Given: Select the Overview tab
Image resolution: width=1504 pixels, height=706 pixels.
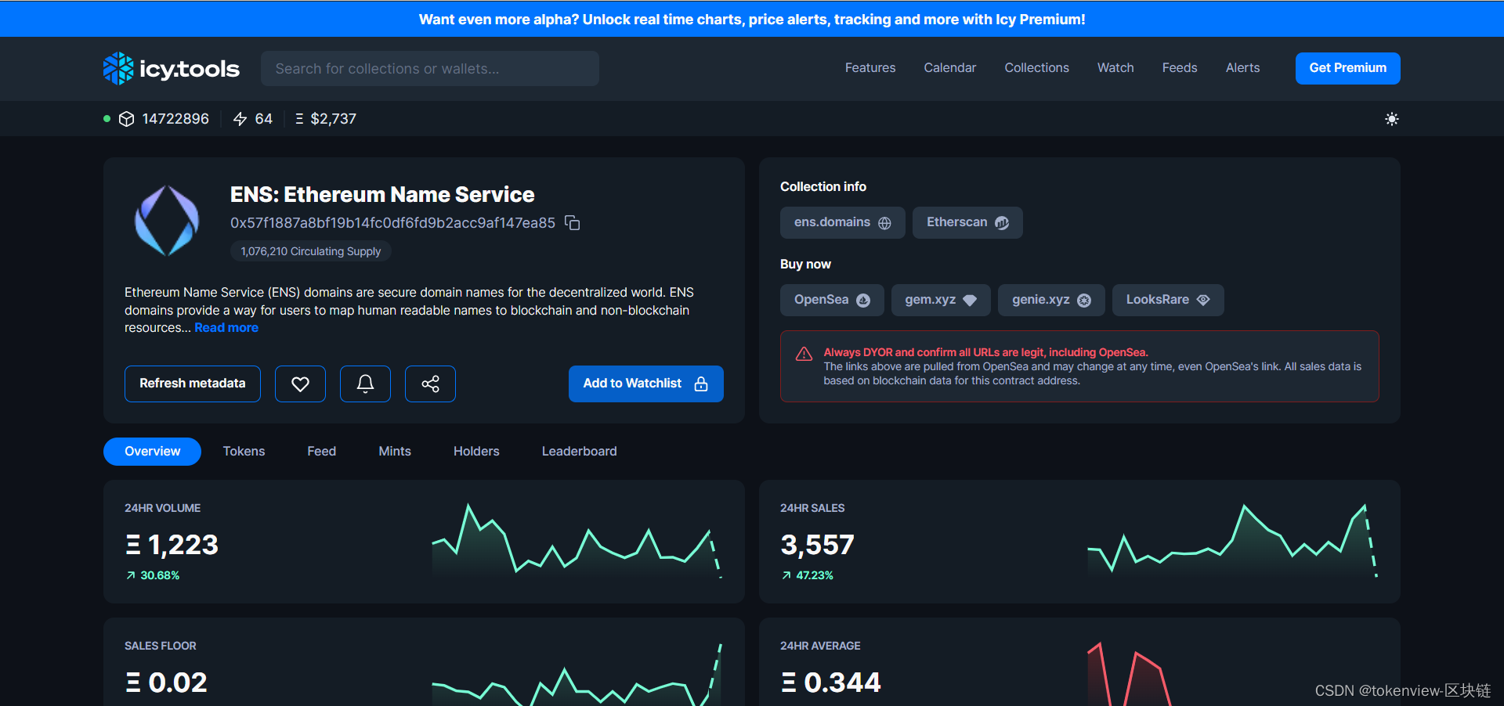Looking at the screenshot, I should pyautogui.click(x=152, y=452).
